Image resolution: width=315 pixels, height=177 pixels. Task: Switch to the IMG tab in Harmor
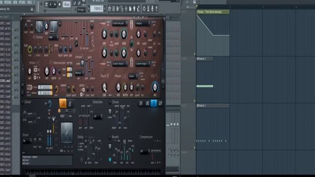coord(147,103)
